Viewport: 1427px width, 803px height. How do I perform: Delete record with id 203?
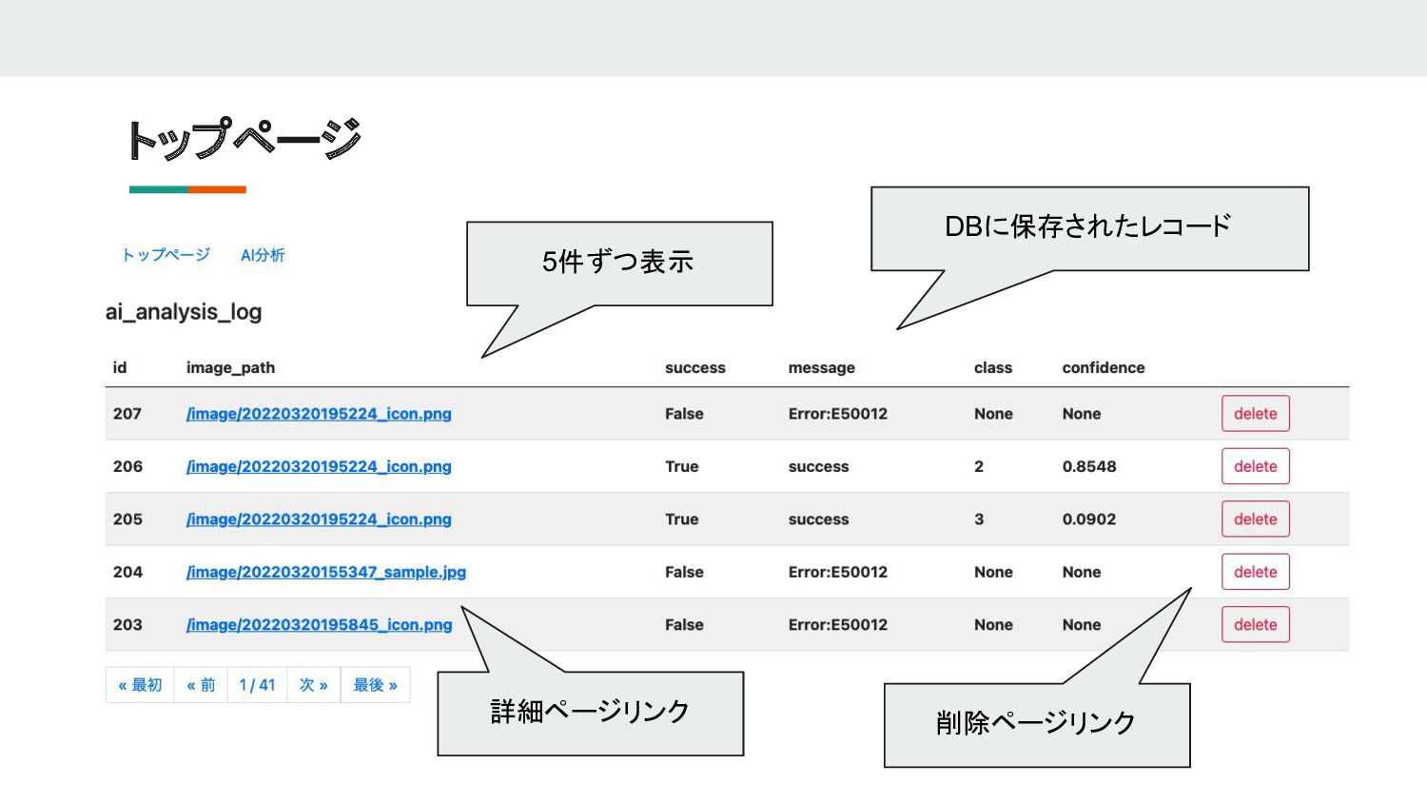click(x=1256, y=625)
